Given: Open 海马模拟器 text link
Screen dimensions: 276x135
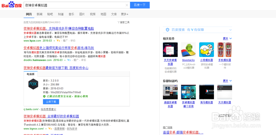Looking at the screenshot, I should pyautogui.click(x=206, y=102).
